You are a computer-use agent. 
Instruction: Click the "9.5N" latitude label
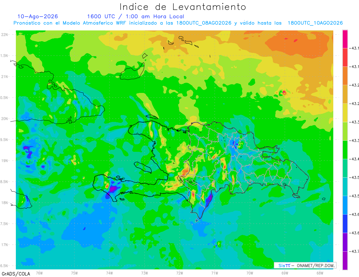point(4,140)
